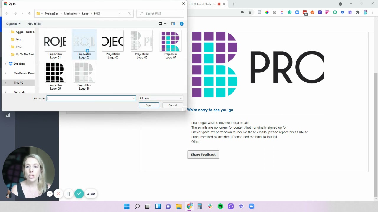Open Loom recorder more options
The height and width of the screenshot is (212, 378).
50,194
